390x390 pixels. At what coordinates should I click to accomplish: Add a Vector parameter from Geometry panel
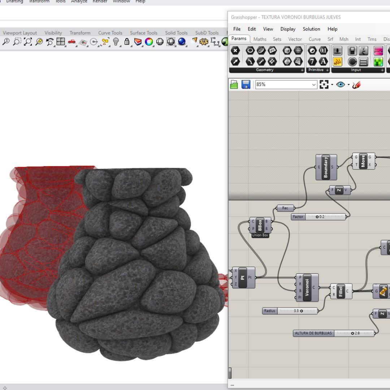(x=235, y=61)
